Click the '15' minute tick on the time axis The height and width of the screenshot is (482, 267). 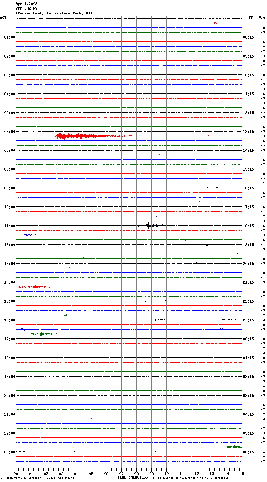tap(242, 474)
